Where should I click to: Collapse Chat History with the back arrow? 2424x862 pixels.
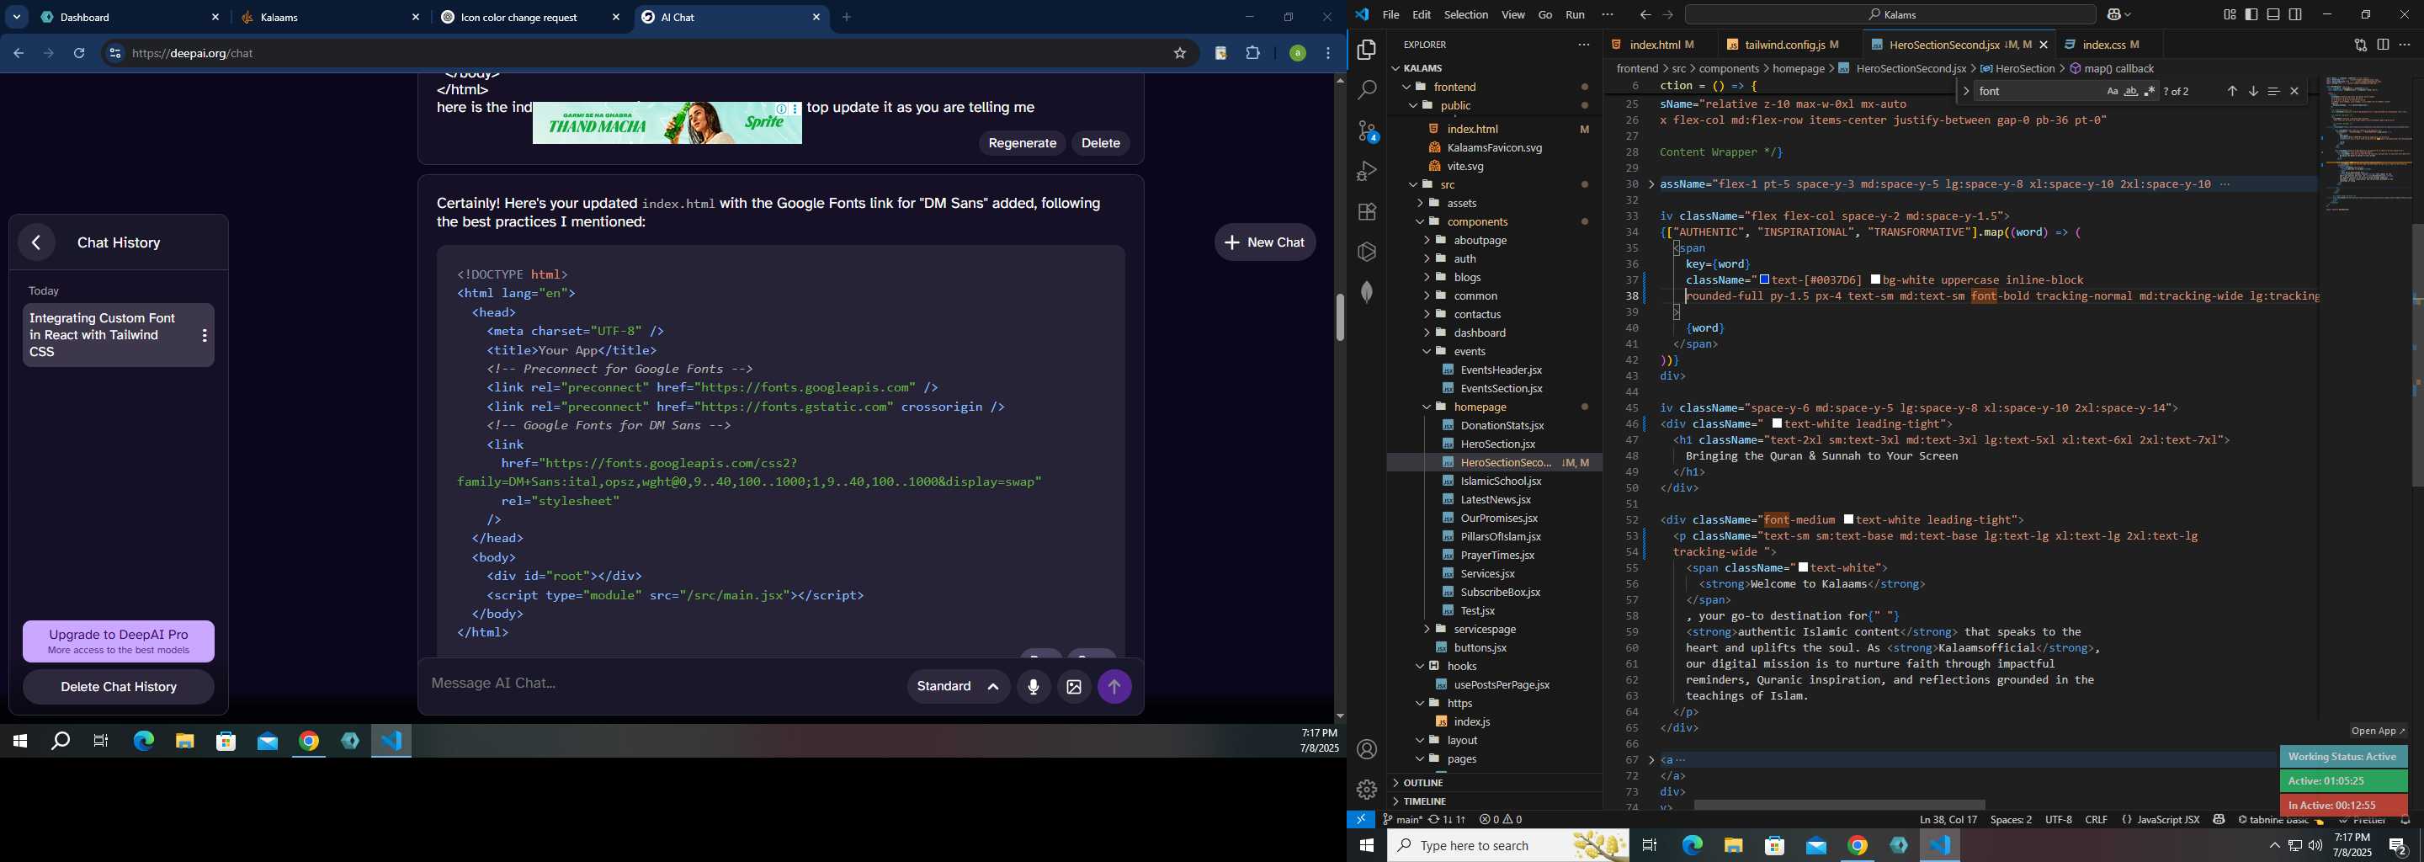[x=35, y=242]
